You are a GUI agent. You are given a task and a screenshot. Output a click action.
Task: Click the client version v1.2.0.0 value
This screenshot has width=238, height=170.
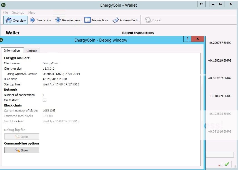coord(48,68)
